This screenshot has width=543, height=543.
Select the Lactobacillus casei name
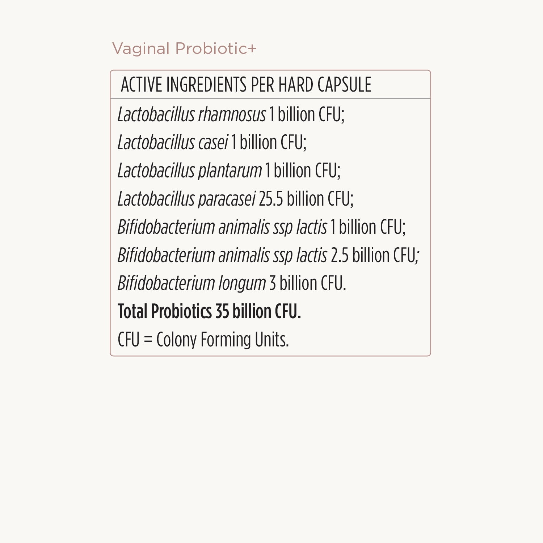pos(173,143)
